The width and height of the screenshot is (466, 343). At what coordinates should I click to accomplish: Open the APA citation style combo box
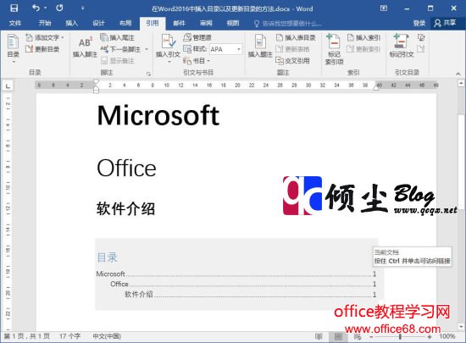226,49
